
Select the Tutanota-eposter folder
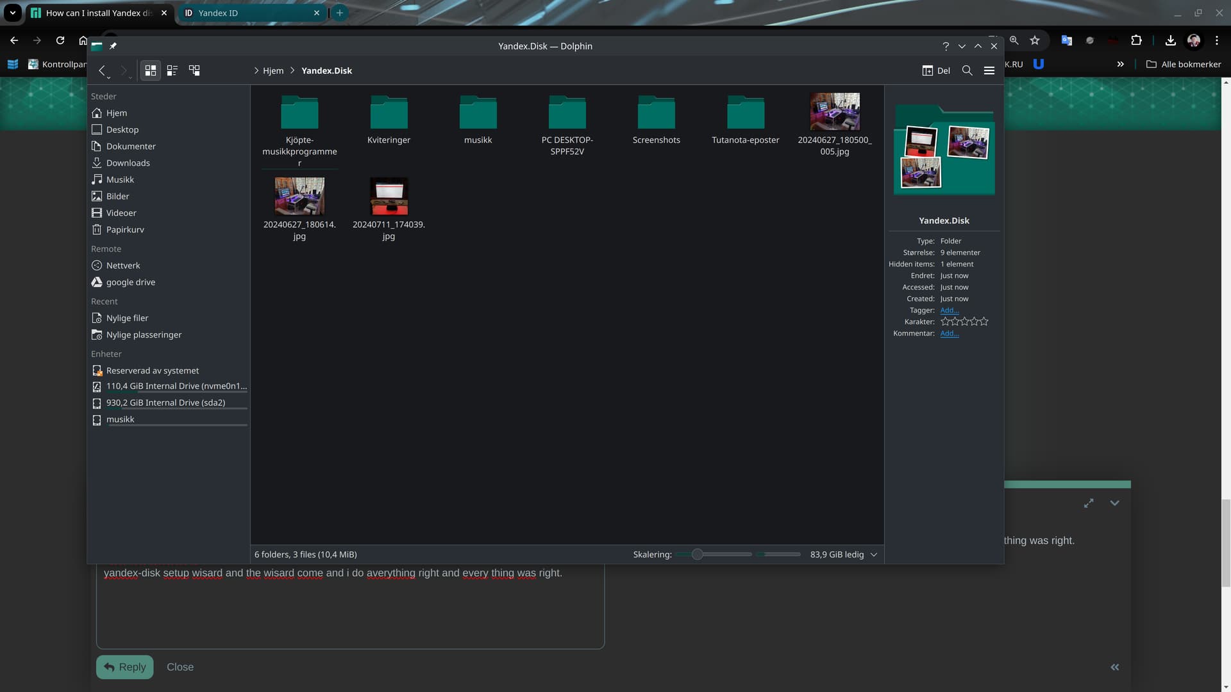click(x=745, y=120)
